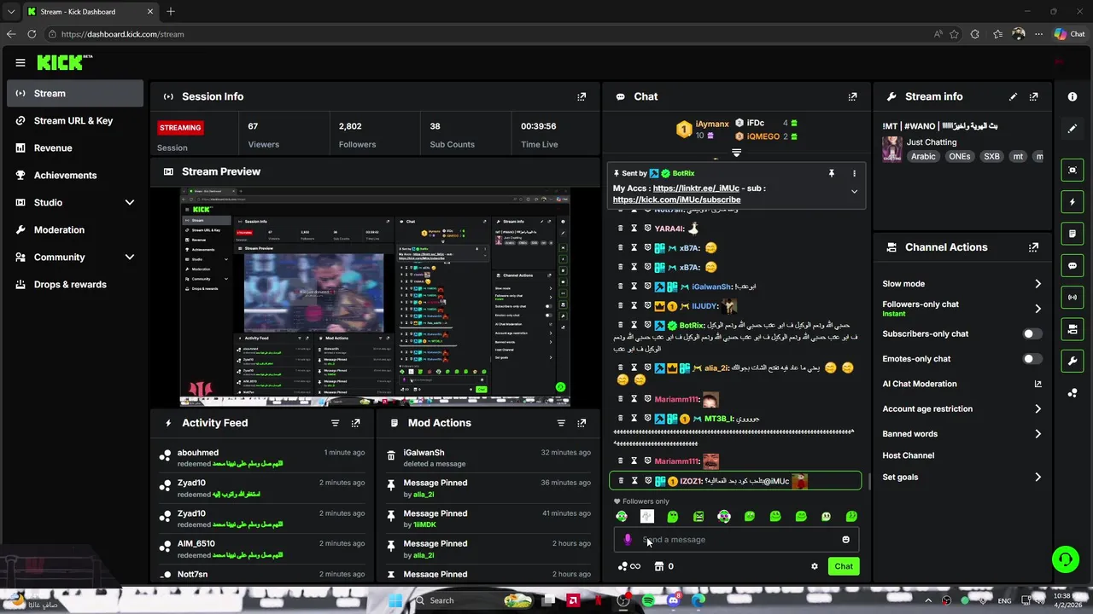1093x614 pixels.
Task: Click the Stream Preview thumbnail
Action: click(x=375, y=297)
